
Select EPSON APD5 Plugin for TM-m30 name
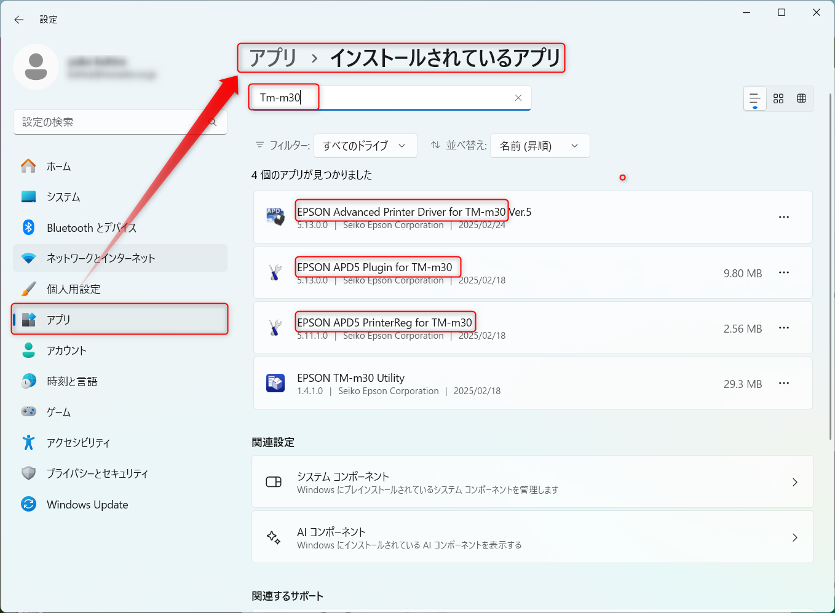point(374,267)
